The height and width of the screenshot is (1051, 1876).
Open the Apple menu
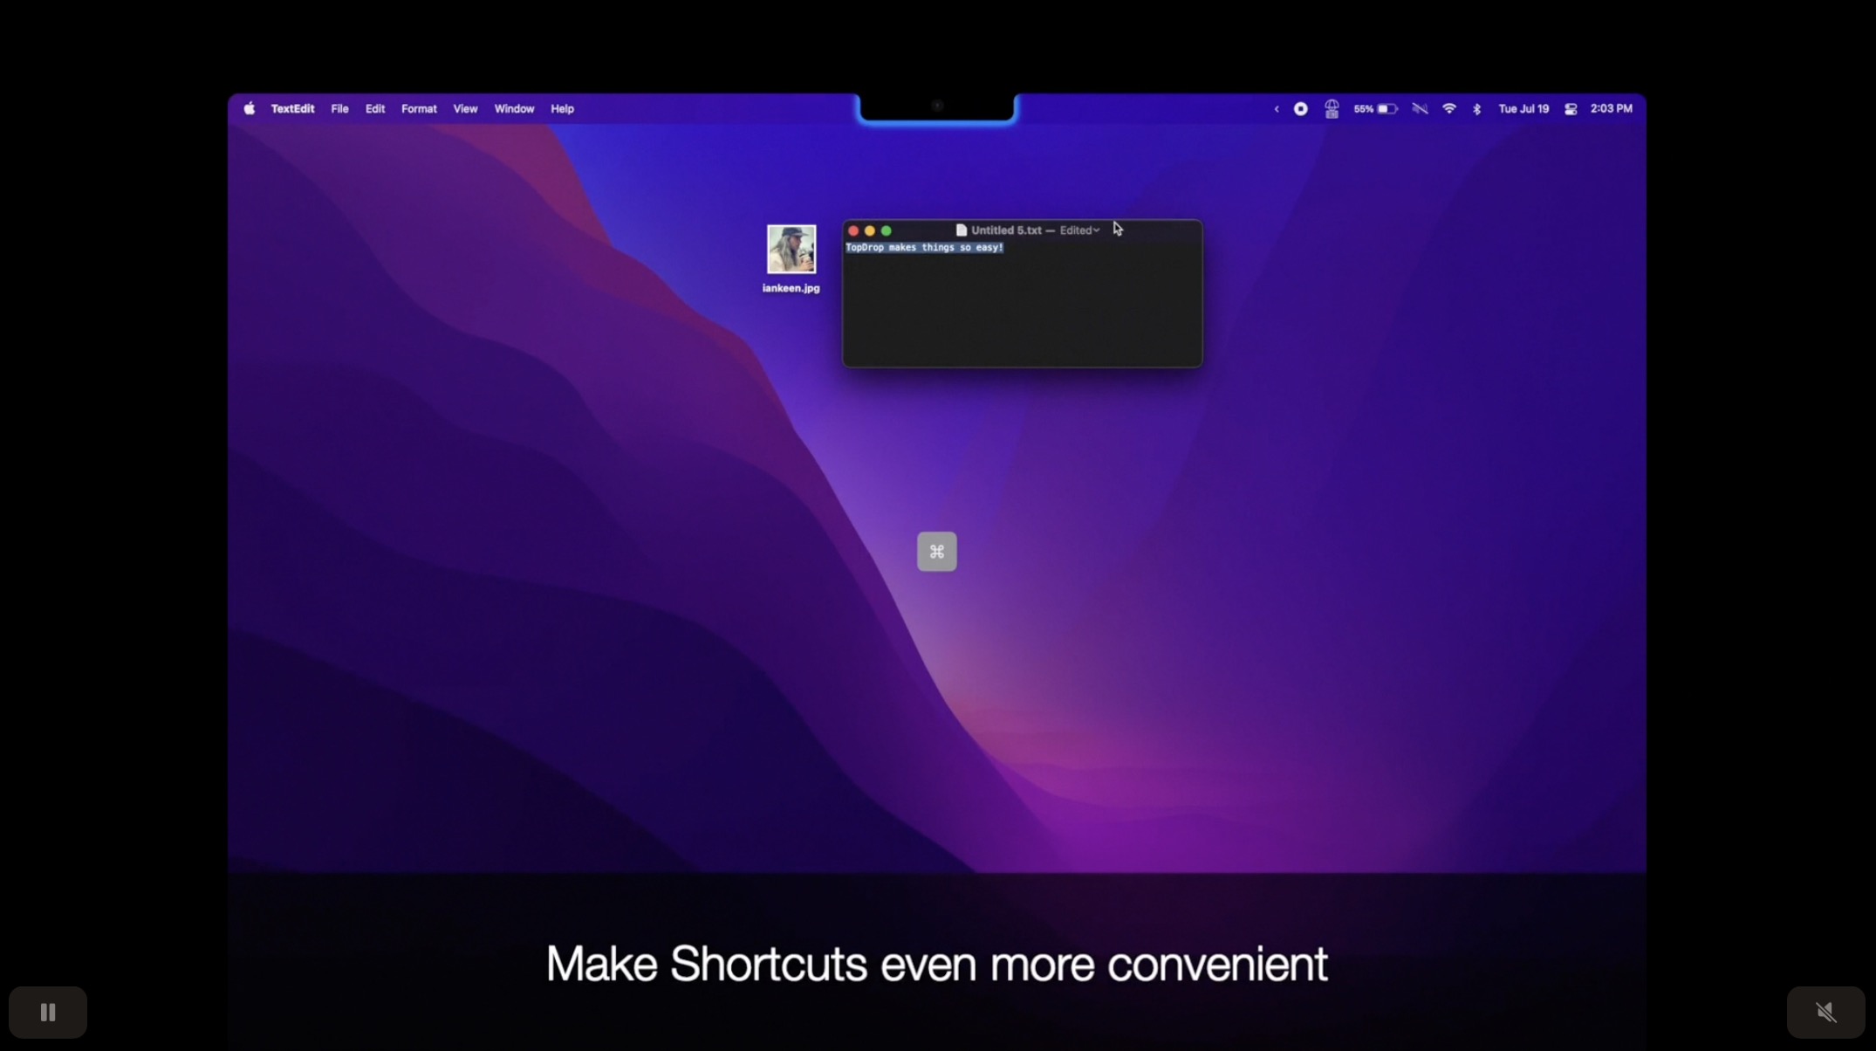click(x=249, y=109)
